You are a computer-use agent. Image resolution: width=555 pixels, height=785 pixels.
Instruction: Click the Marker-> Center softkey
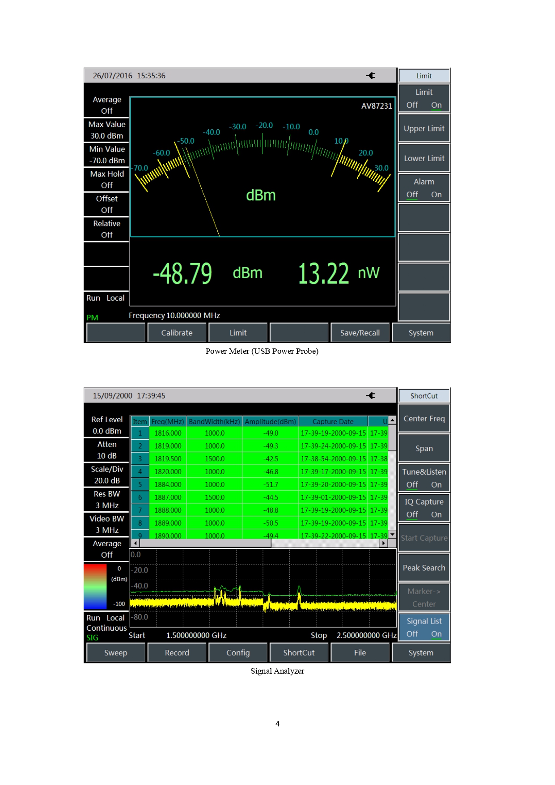click(424, 598)
